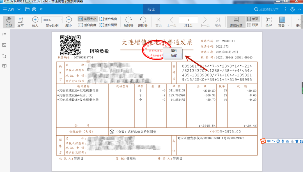Select double page layout (双页)

pos(252,25)
